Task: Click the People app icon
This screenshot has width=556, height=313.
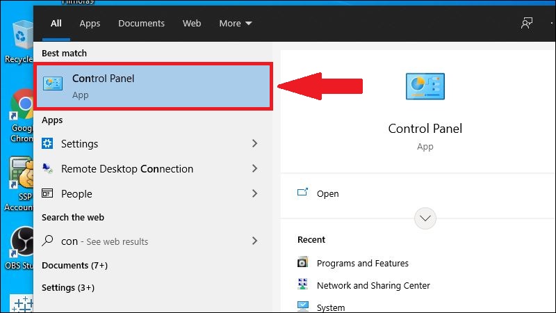Action: coord(47,193)
